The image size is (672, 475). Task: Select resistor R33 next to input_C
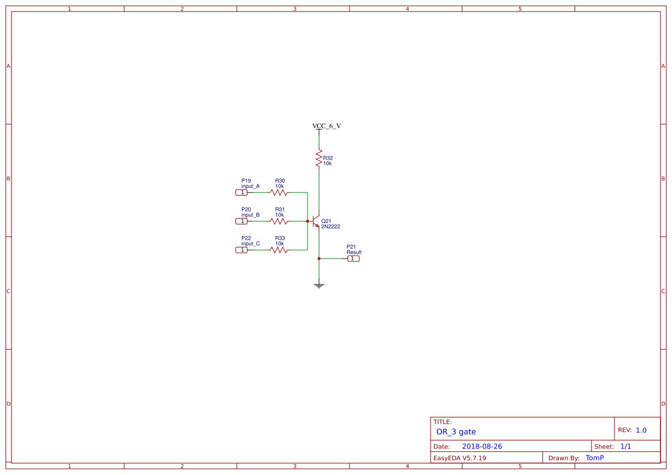[280, 249]
